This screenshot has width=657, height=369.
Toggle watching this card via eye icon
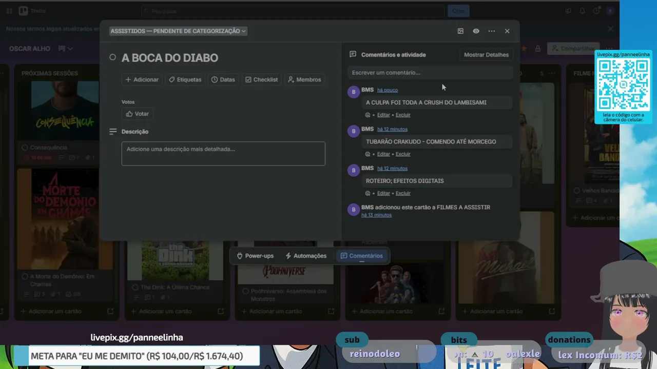click(x=476, y=31)
